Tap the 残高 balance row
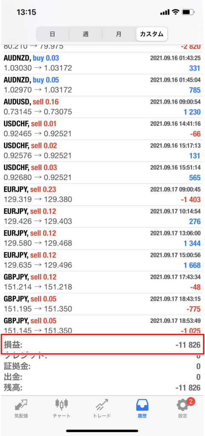Image resolution: width=205 pixels, height=436 pixels. click(102, 387)
